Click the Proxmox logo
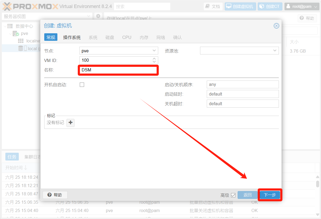This screenshot has width=321, height=219. tap(30, 6)
